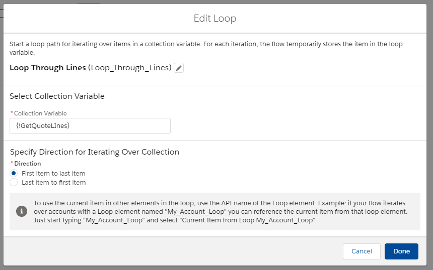Image resolution: width=433 pixels, height=270 pixels.
Task: Confirm changes with the Done button
Action: point(401,251)
